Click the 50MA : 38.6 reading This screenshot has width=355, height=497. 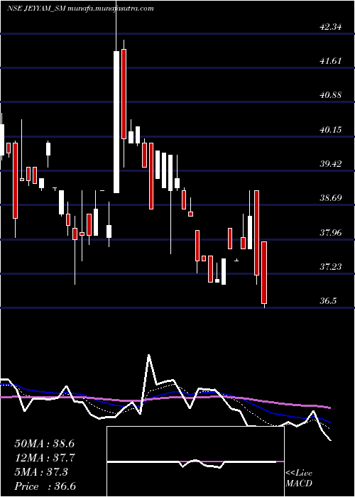(x=45, y=444)
